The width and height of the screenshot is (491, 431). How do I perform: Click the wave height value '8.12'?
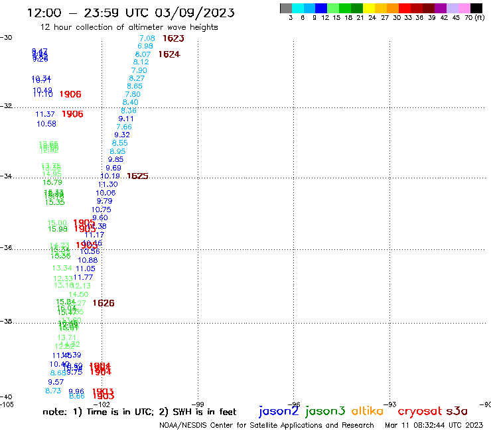point(141,62)
